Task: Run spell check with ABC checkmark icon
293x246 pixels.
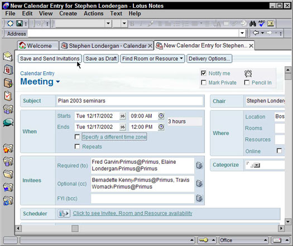Action: point(262,23)
